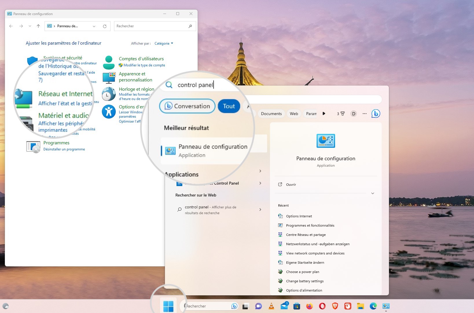The height and width of the screenshot is (313, 474).
Task: Select the Web search filter tab
Action: point(294,114)
